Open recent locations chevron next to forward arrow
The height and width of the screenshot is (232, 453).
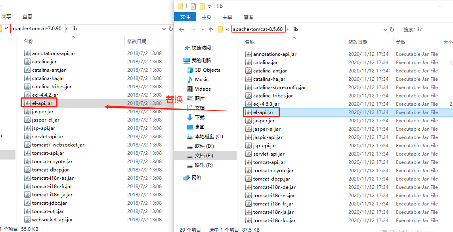(203, 29)
